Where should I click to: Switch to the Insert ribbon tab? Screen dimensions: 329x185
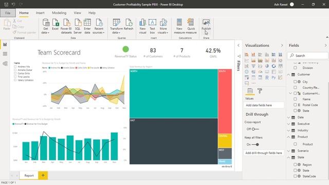[x=40, y=13]
